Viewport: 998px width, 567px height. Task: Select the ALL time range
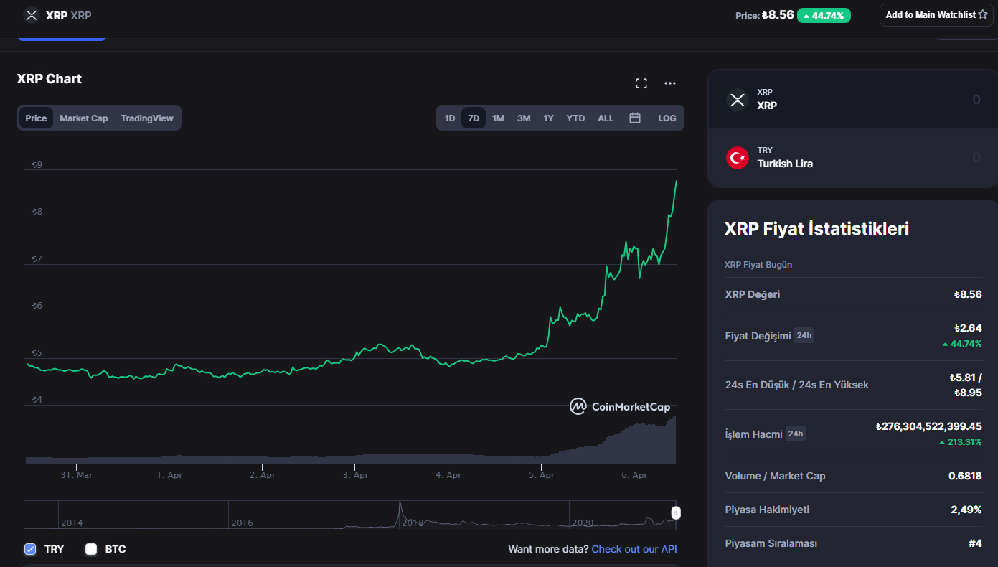[606, 118]
